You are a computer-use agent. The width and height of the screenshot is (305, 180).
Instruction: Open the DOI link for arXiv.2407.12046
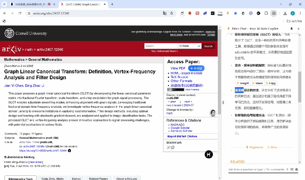click(x=43, y=151)
